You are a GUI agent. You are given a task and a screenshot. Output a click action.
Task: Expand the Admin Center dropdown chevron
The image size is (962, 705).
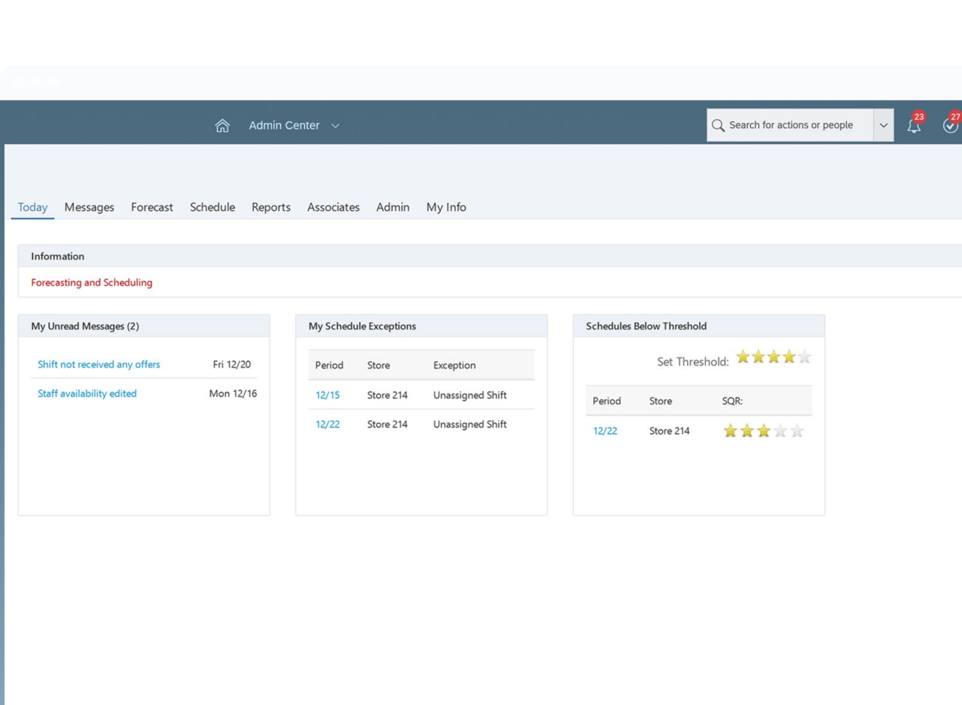335,126
